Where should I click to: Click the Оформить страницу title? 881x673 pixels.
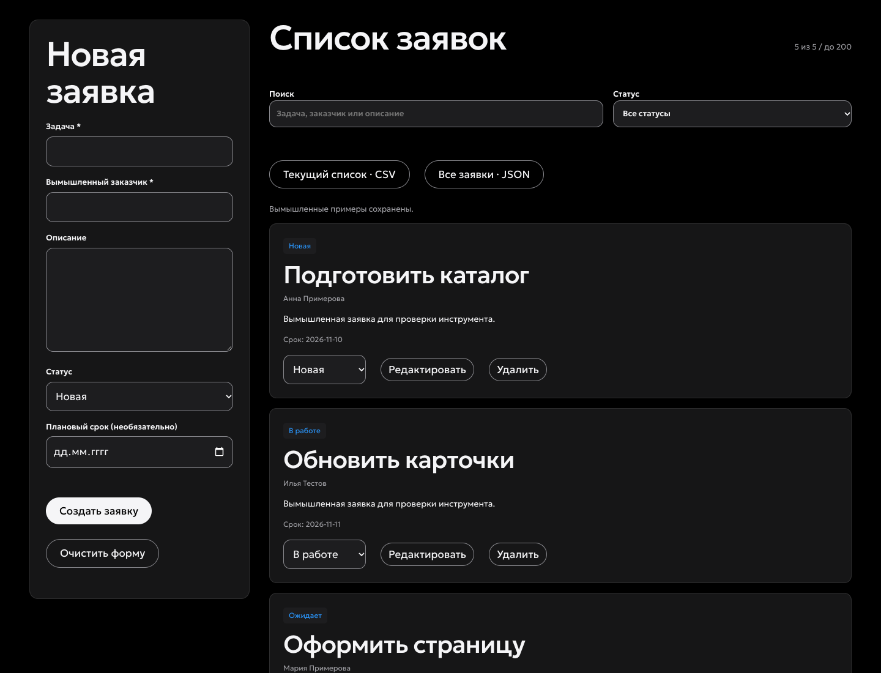click(x=404, y=645)
